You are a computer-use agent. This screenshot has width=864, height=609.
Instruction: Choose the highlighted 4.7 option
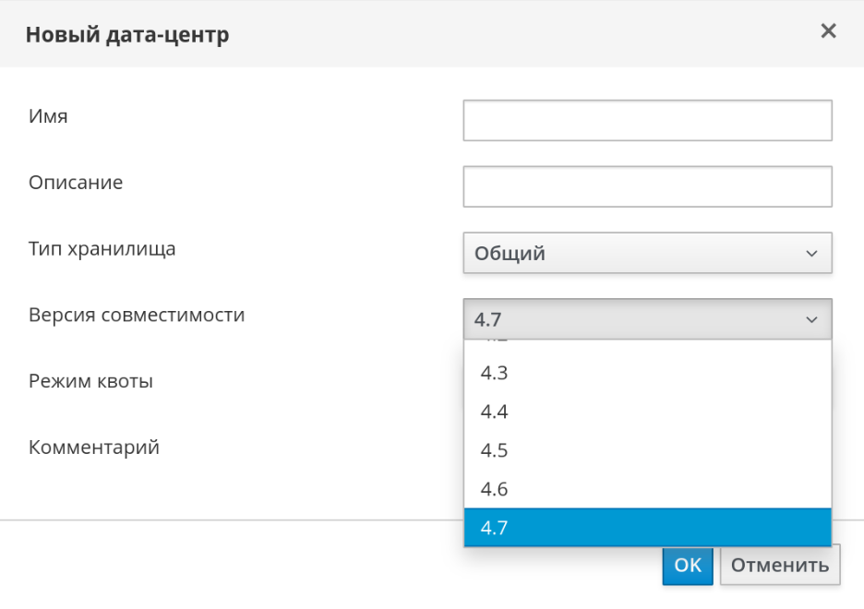click(647, 529)
